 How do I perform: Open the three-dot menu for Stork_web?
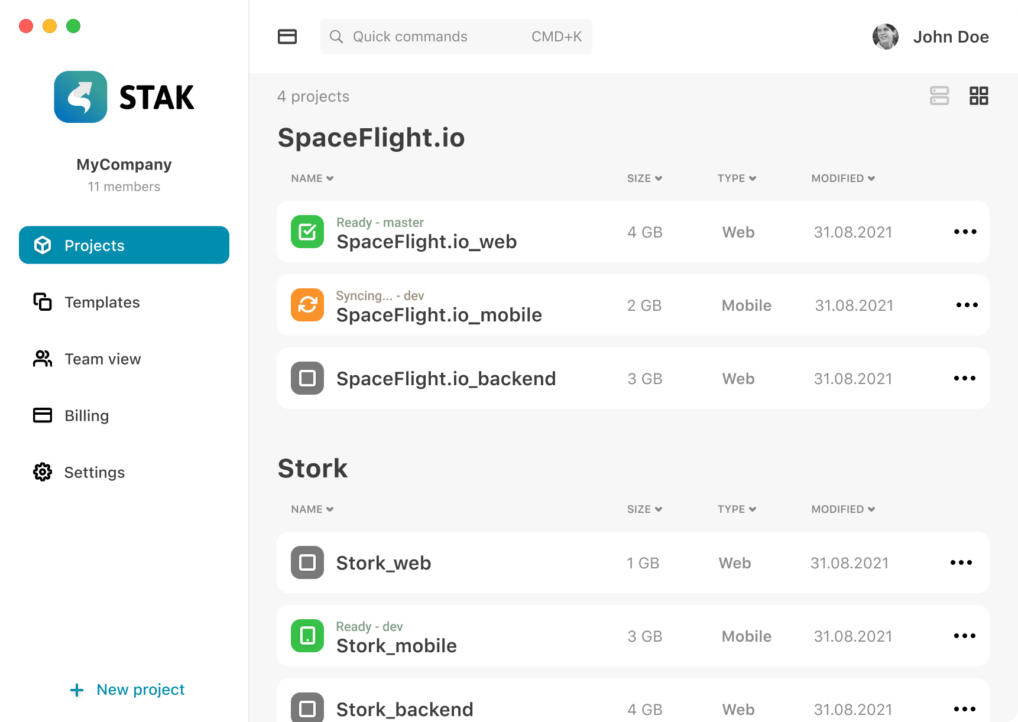961,562
